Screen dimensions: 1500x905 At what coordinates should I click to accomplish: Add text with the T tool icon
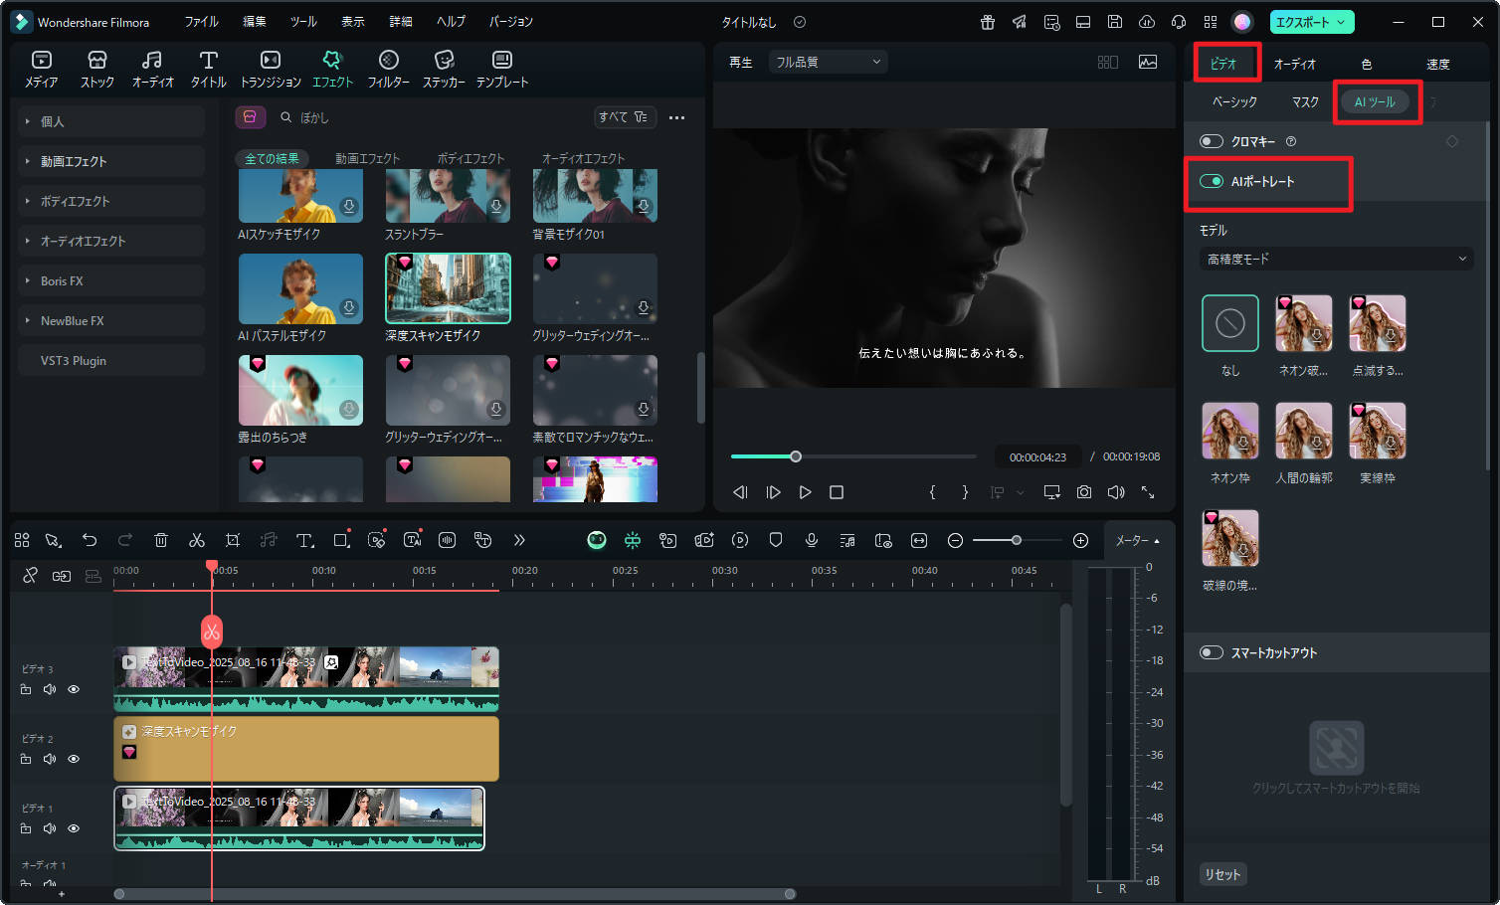pyautogui.click(x=305, y=540)
